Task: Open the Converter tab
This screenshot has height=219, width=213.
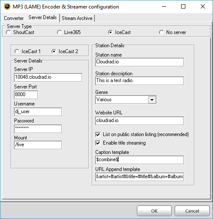Action: 14,18
